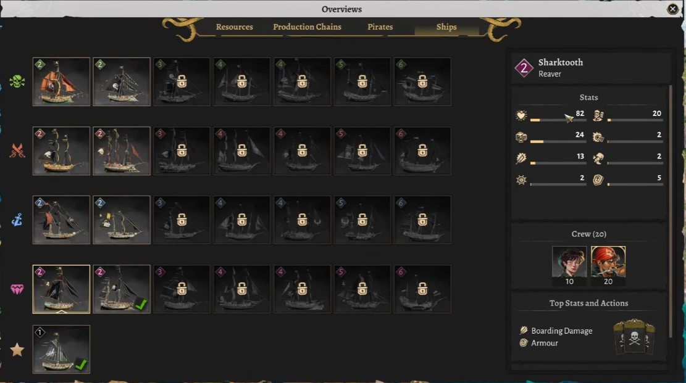The height and width of the screenshot is (383, 686).
Task: Go to the Pirates tab
Action: pos(380,27)
